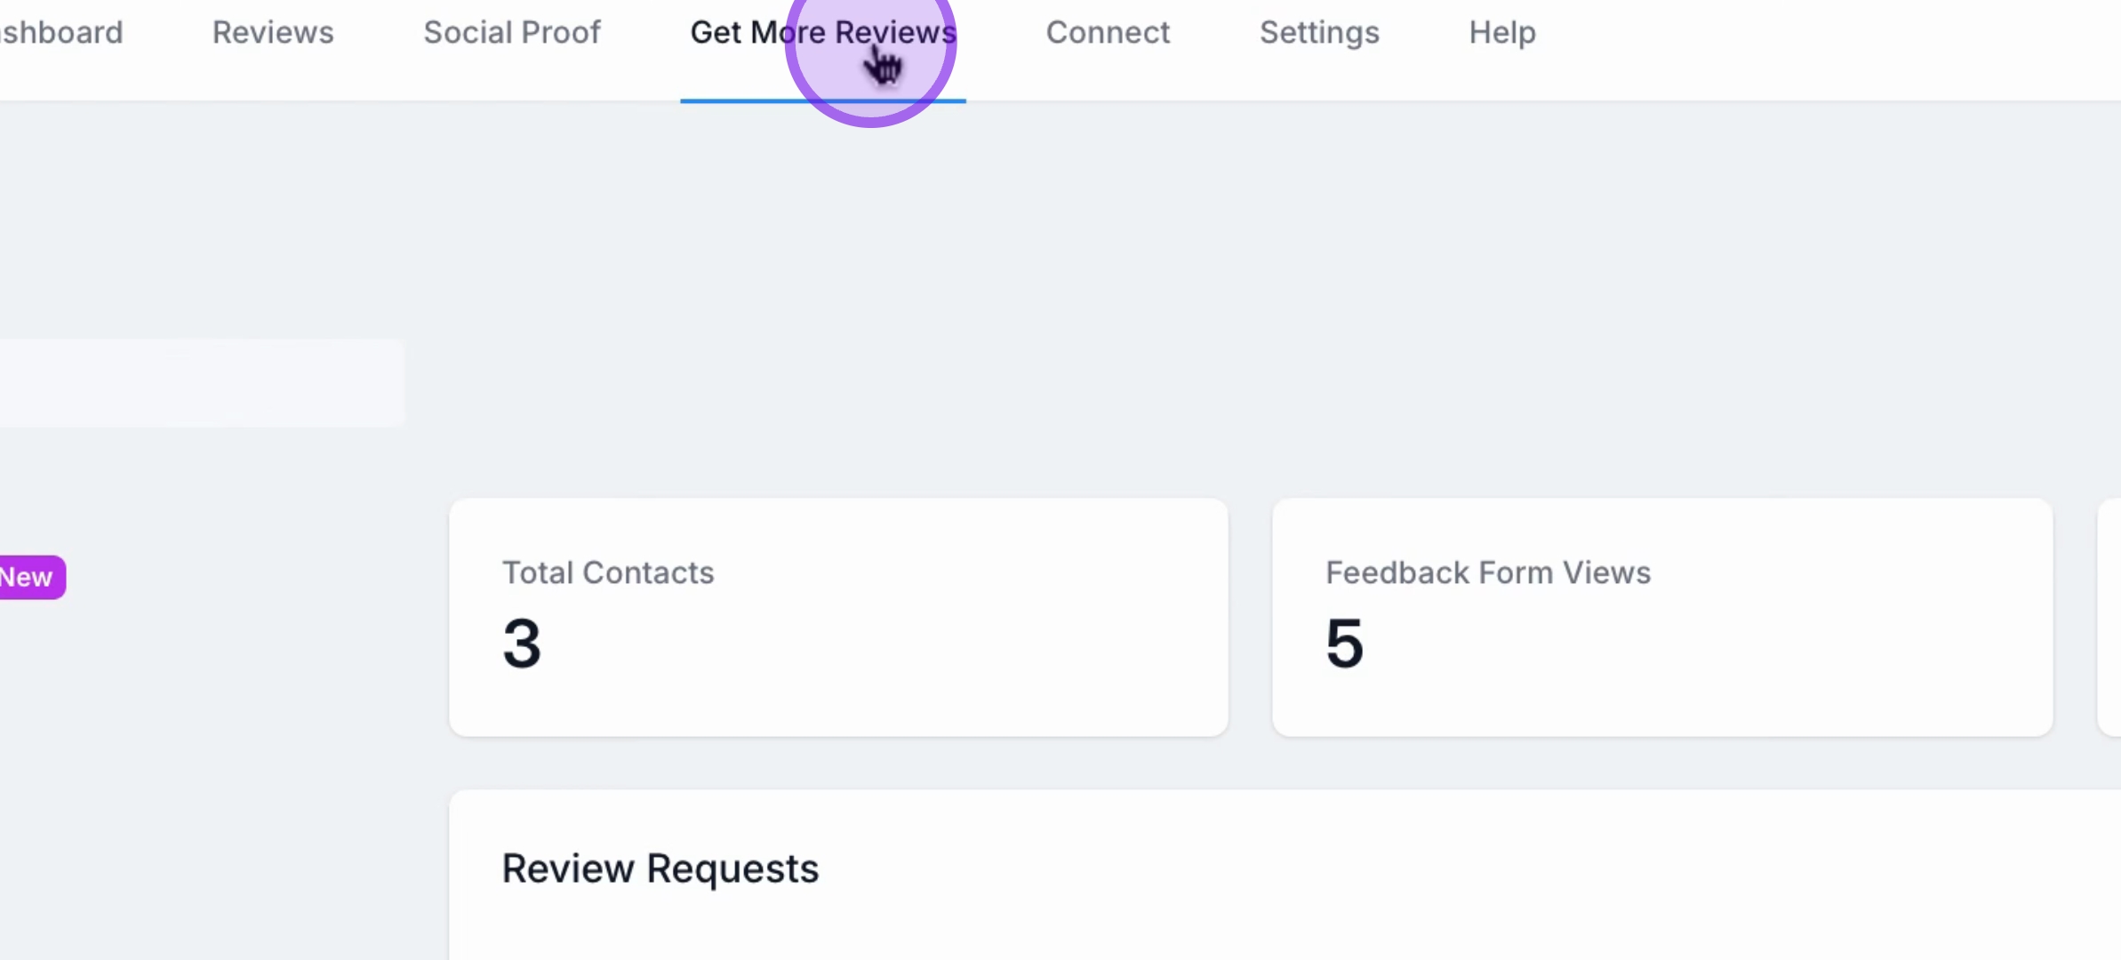
Task: Click the partially visible card at right edge
Action: 2109,617
